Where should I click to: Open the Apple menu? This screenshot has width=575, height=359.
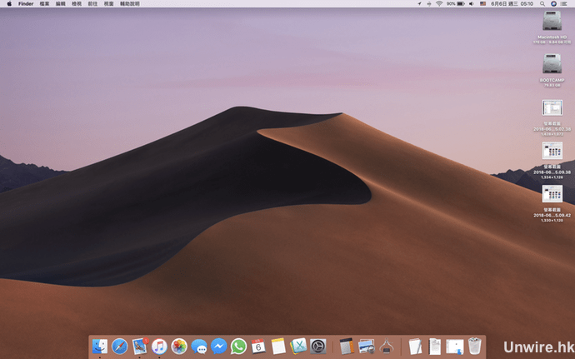click(9, 3)
